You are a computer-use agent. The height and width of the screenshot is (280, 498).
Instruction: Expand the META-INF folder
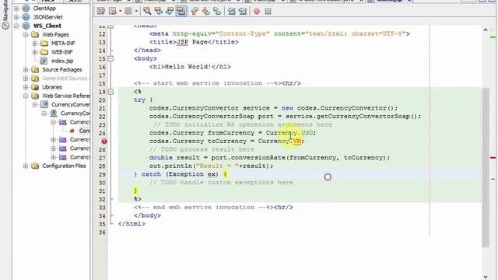coord(35,44)
